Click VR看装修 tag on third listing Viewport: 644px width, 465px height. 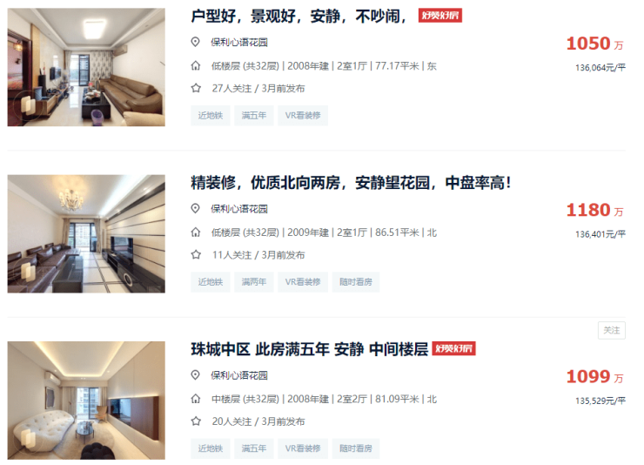303,448
